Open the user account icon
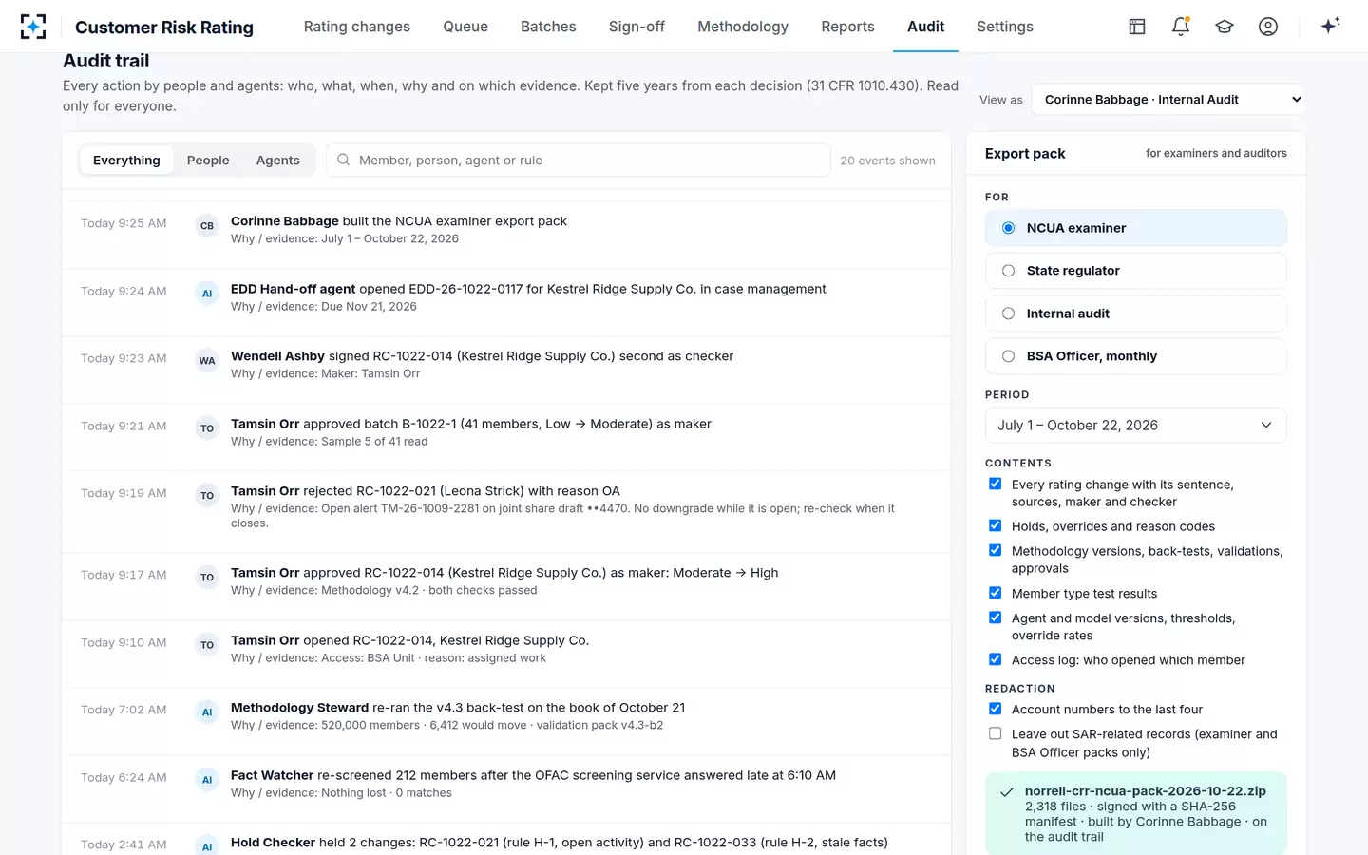1368x855 pixels. 1268,27
